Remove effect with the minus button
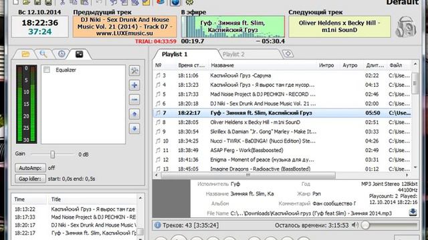This screenshot has width=428, height=240. (x=134, y=99)
